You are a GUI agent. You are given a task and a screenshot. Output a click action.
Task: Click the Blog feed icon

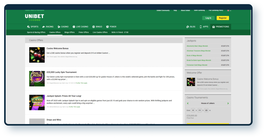coord(188,27)
